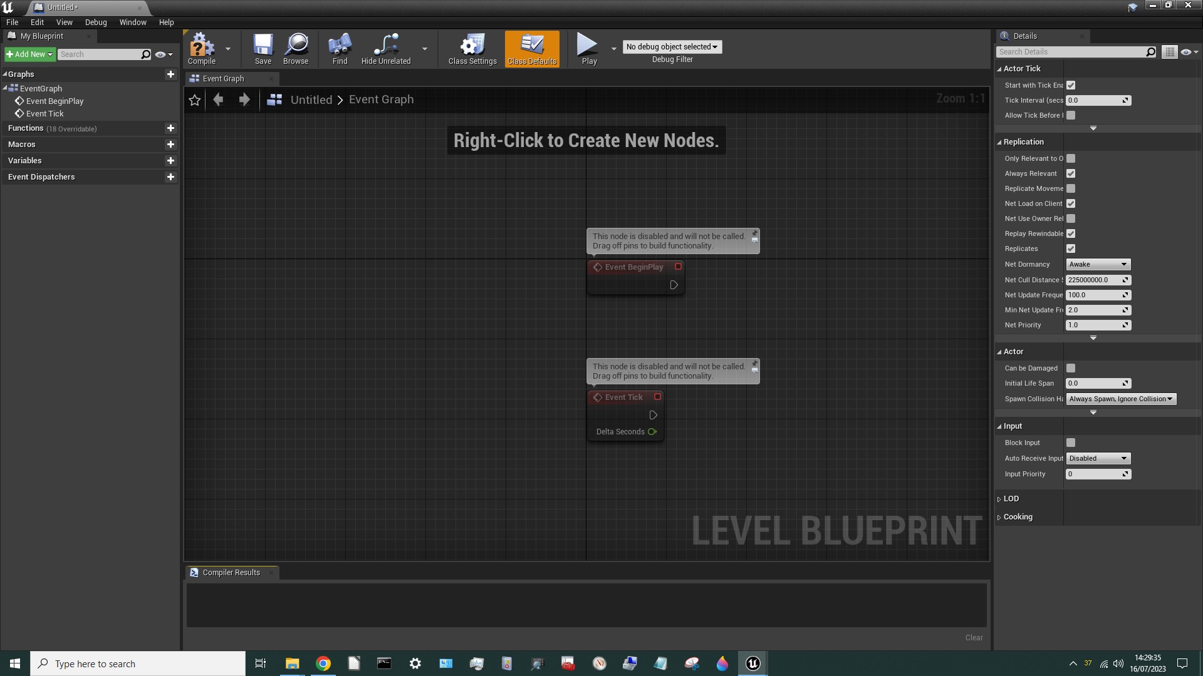
Task: Open the Window menu
Action: pos(133,22)
